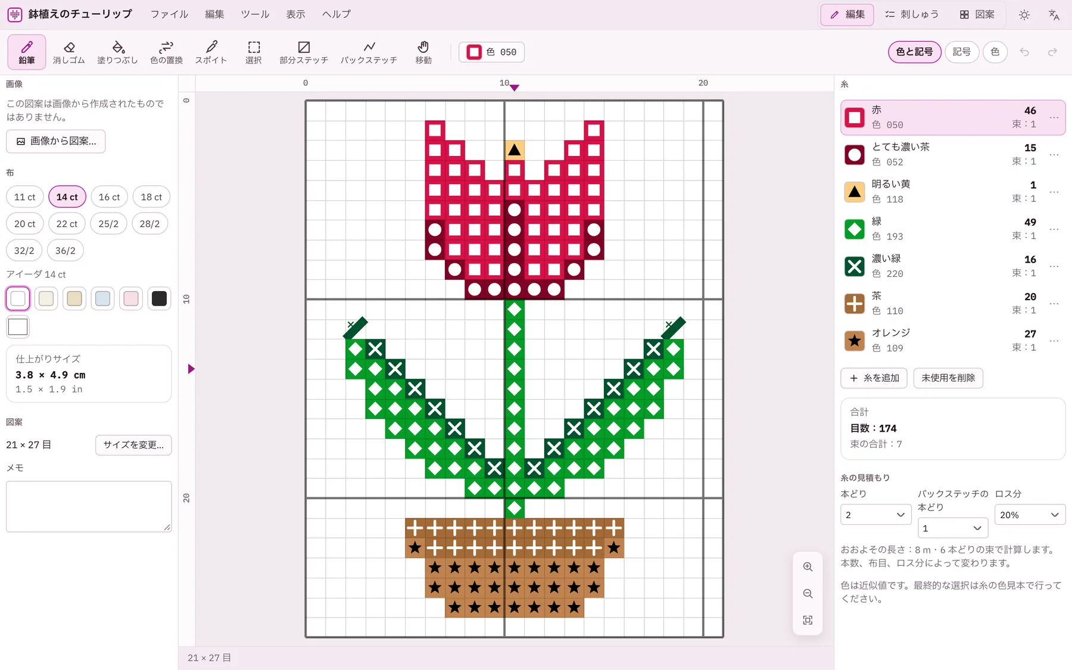1072x670 pixels.
Task: Choose the 28/2 fabric count
Action: [x=149, y=224]
